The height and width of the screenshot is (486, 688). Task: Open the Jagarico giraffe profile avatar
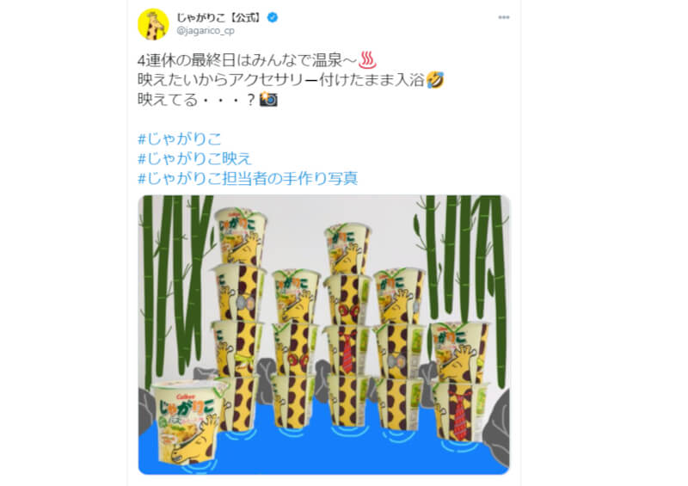[153, 25]
